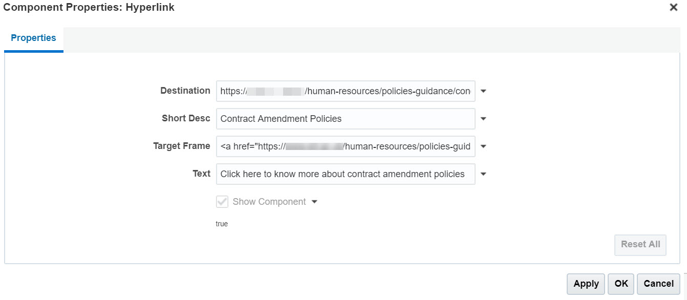Open the Short Desc field dropdown
Image resolution: width=687 pixels, height=300 pixels.
tap(483, 118)
